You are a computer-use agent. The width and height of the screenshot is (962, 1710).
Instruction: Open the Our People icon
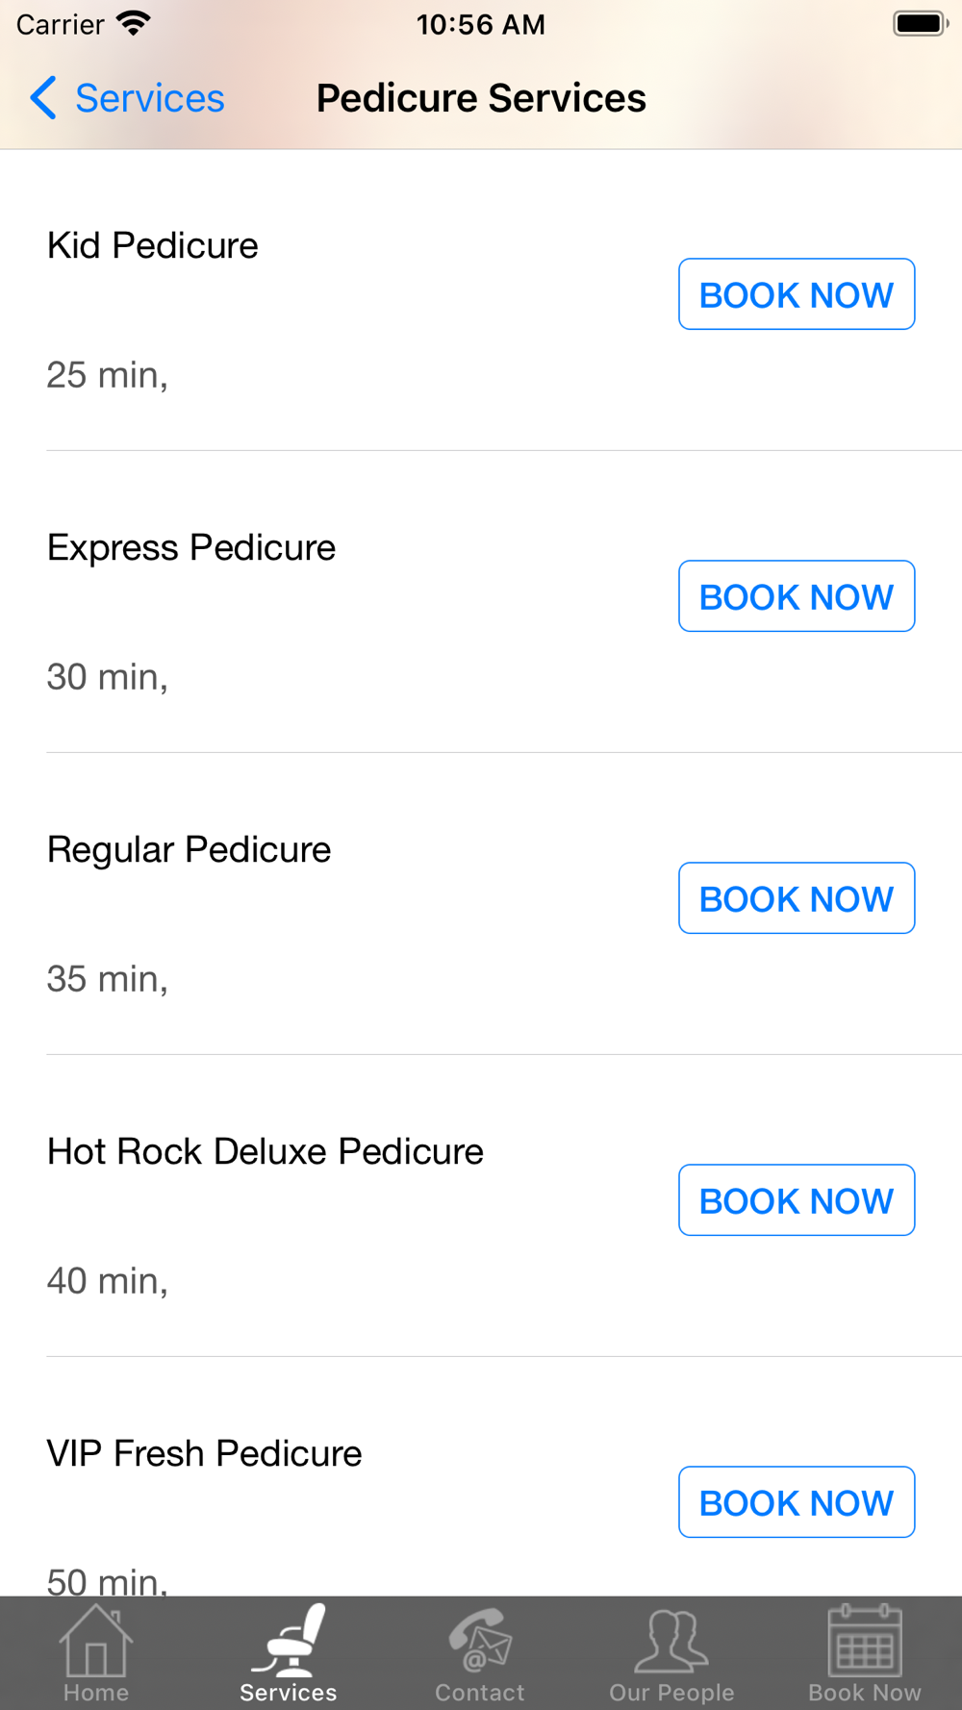671,1641
